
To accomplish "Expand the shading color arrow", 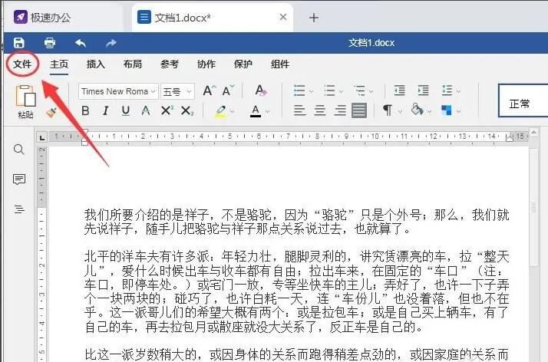I will [x=430, y=112].
